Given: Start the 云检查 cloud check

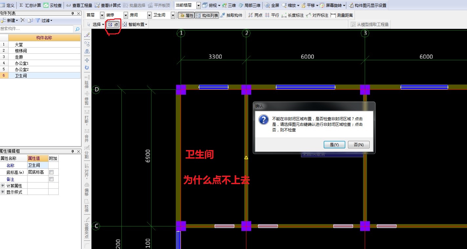Looking at the screenshot, I should point(52,5).
